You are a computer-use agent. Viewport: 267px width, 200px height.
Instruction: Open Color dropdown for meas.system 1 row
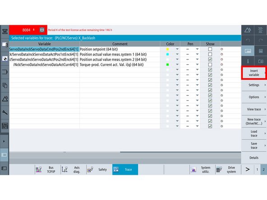tap(177, 54)
